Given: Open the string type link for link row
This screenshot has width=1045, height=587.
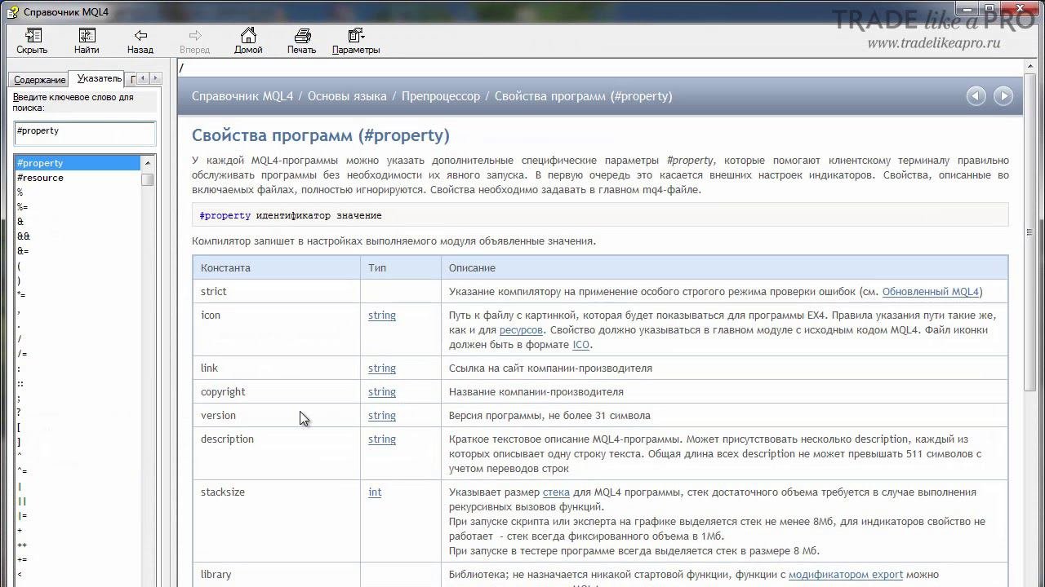Looking at the screenshot, I should 382,369.
